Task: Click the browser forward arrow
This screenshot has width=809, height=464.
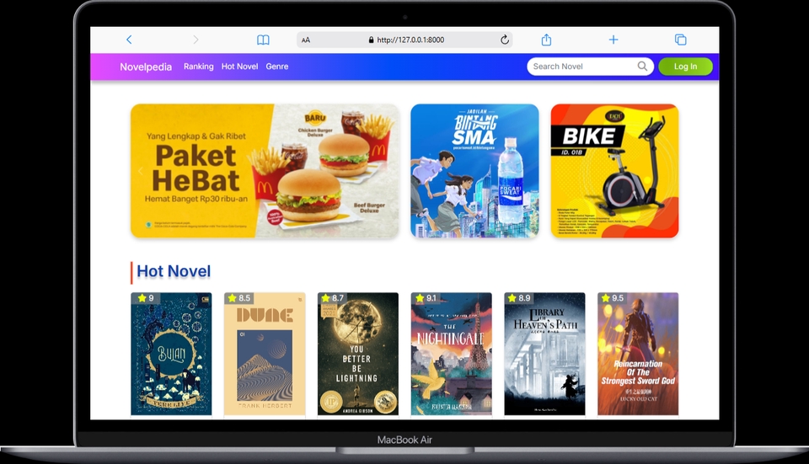Action: tap(196, 40)
